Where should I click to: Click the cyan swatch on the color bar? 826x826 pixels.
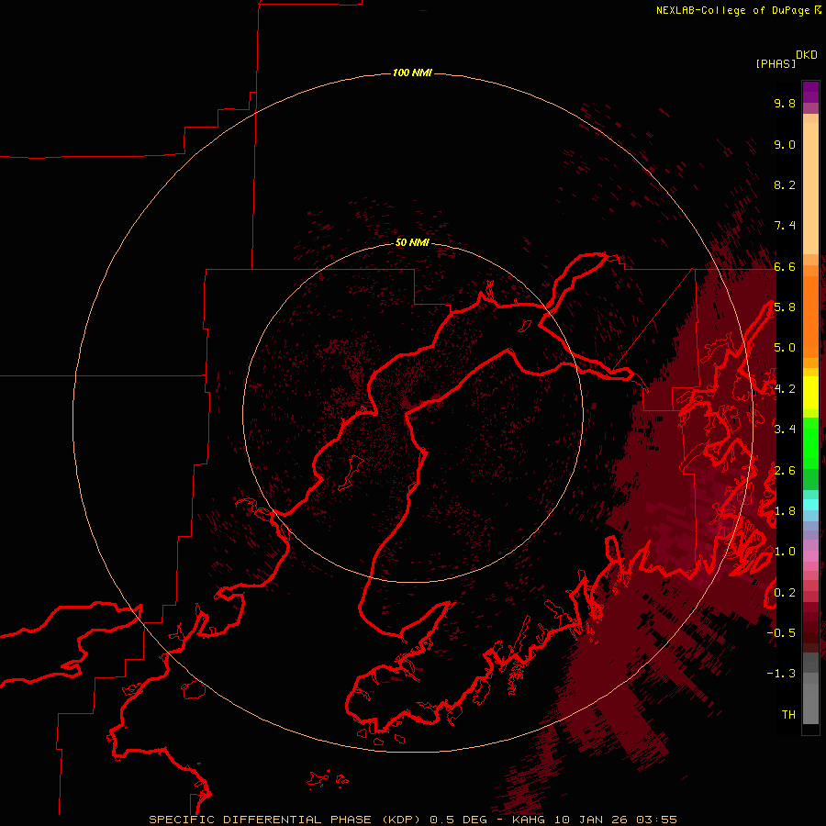(x=810, y=505)
